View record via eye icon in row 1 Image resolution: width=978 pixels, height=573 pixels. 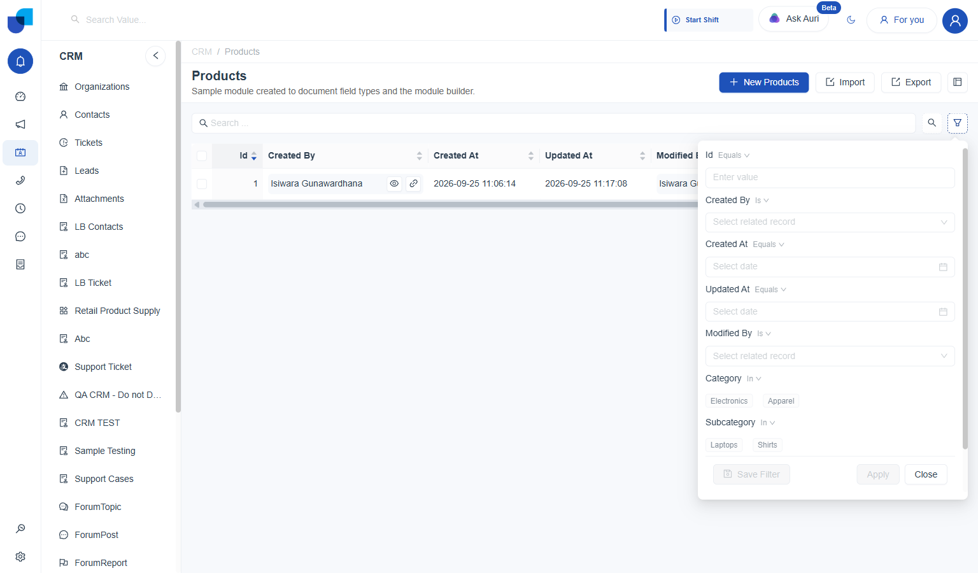click(x=394, y=183)
